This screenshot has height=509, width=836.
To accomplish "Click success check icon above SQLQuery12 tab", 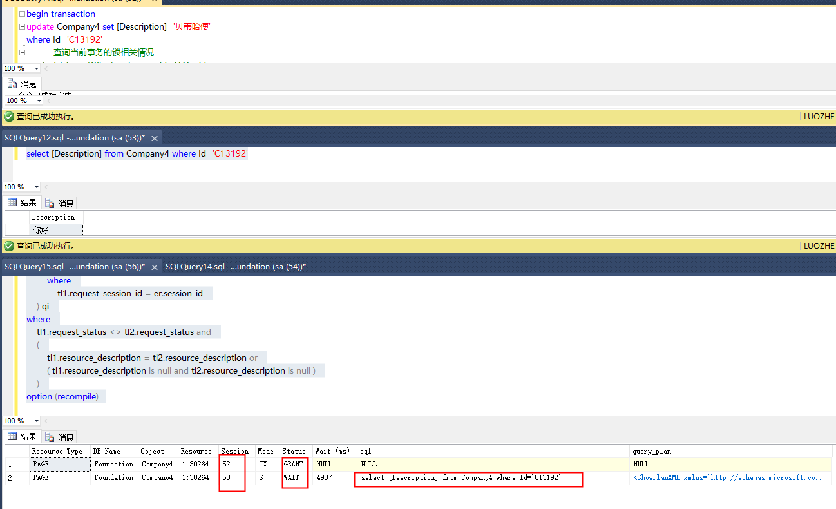I will tap(9, 117).
